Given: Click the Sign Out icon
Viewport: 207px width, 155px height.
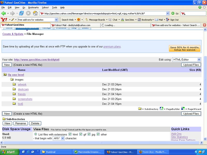Looking at the screenshot, I should (x=168, y=20).
